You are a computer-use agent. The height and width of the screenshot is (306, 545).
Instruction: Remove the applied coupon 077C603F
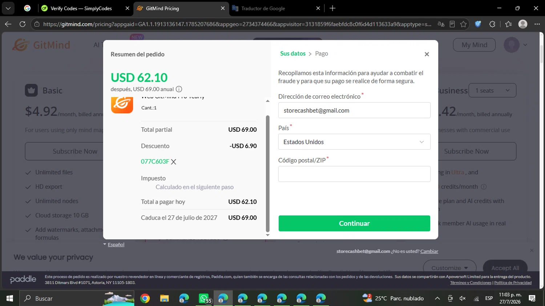(174, 162)
